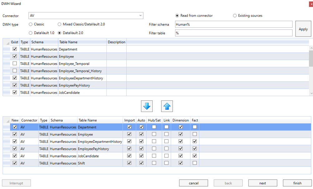Click the Hub/Sat column header
The width and height of the screenshot is (313, 189).
point(154,120)
